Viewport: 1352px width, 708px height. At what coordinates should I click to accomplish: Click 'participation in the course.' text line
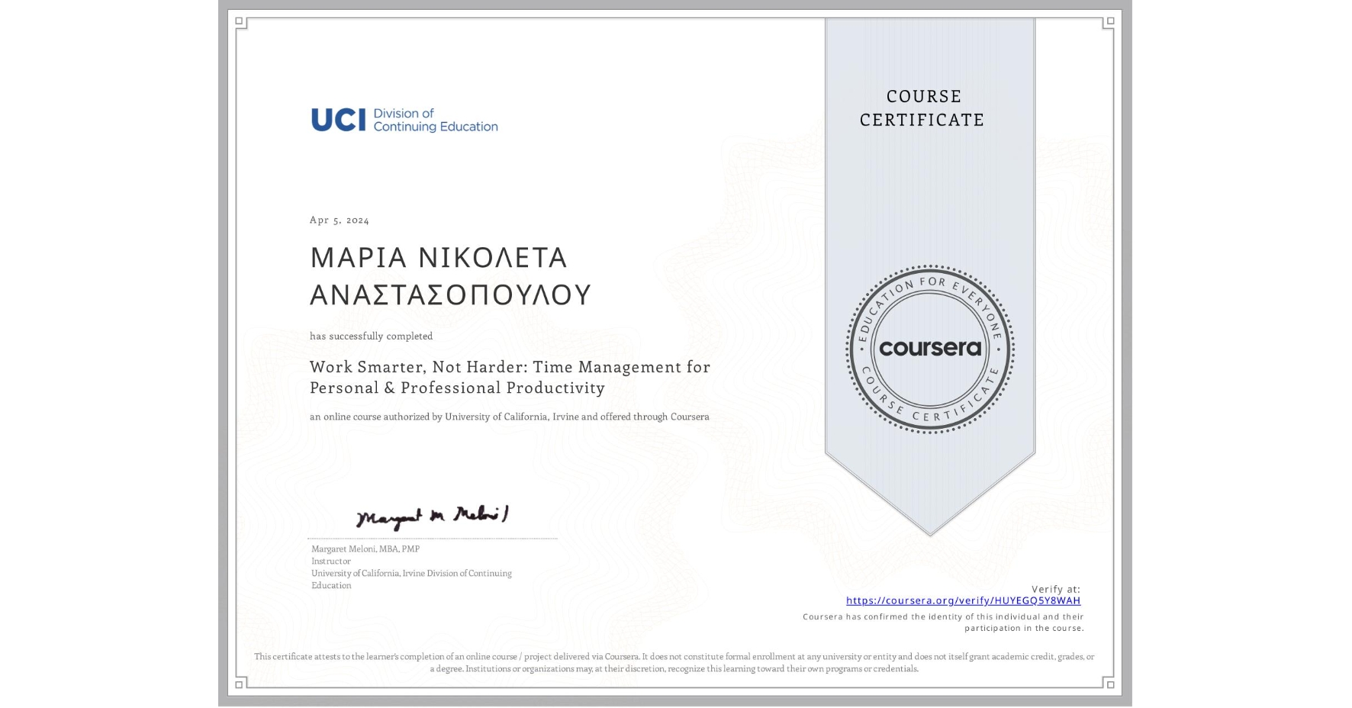click(1024, 628)
